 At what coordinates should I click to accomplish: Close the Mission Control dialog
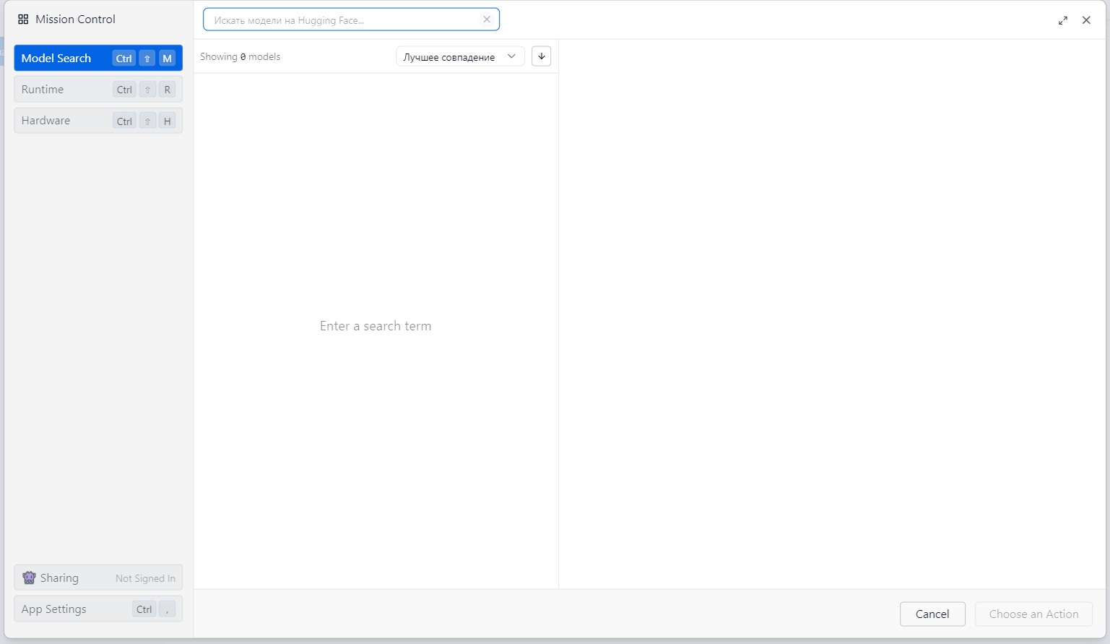pos(1086,20)
